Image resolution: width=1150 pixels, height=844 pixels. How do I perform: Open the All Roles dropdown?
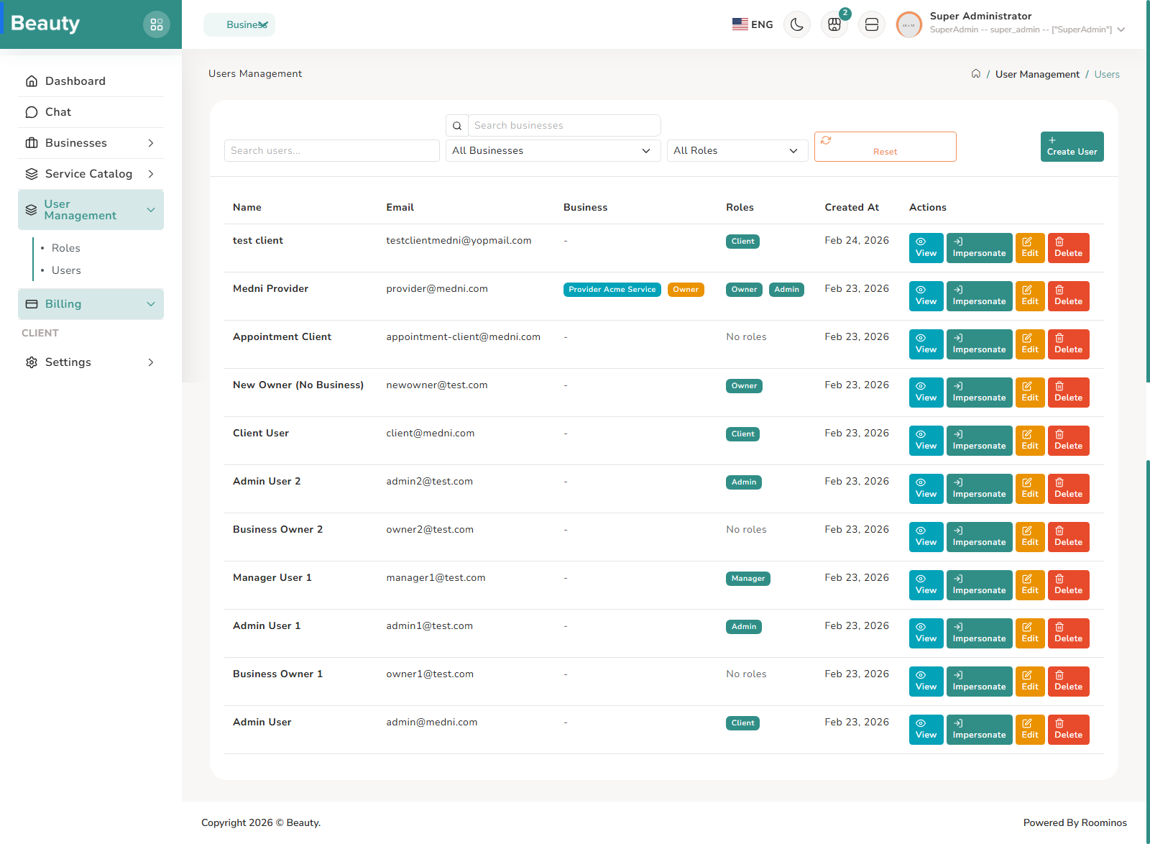click(x=737, y=150)
